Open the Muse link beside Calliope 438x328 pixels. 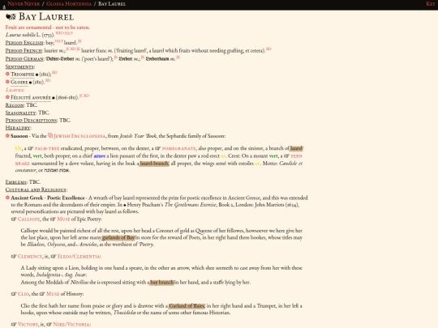(x=64, y=219)
